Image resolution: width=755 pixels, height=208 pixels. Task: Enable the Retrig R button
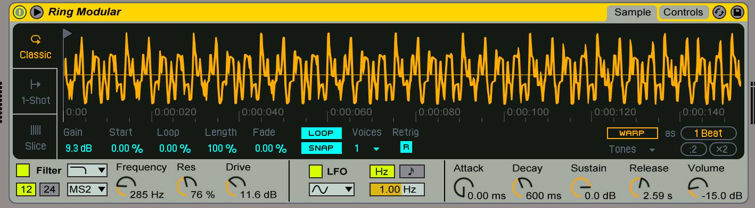[406, 148]
